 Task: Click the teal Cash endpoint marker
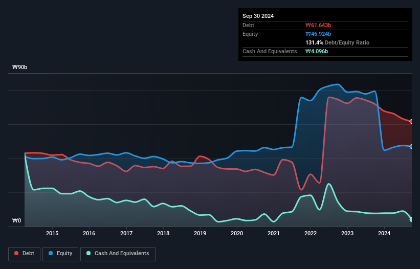(x=411, y=219)
